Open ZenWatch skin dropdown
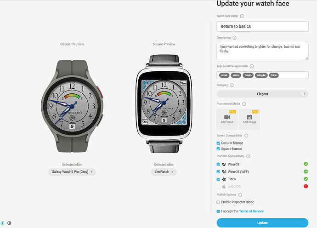 (164, 172)
